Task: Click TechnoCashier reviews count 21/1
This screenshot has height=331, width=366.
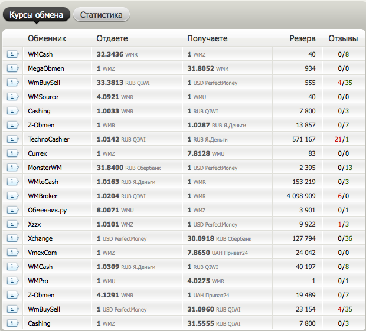Action: click(341, 139)
